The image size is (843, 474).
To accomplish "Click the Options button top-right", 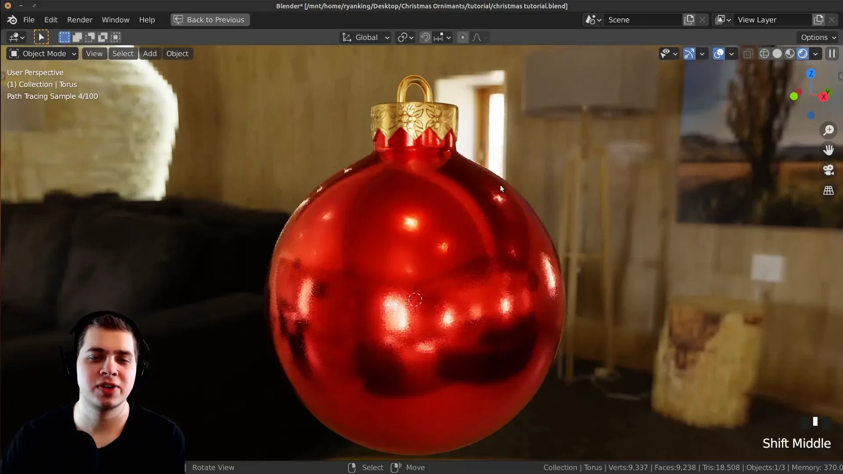I will pos(818,37).
